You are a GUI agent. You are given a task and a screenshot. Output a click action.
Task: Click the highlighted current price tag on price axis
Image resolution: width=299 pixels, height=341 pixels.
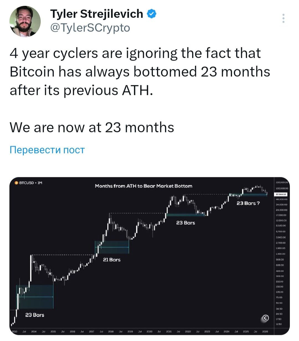click(x=281, y=194)
